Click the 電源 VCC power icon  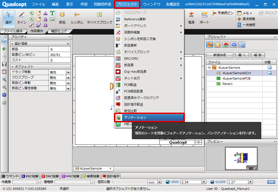(x=191, y=18)
